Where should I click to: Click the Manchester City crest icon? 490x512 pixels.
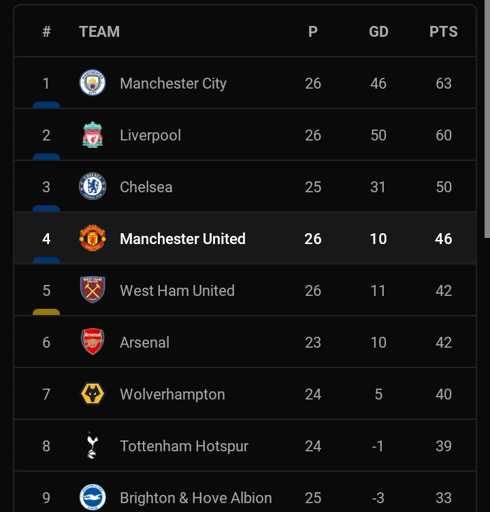click(93, 82)
